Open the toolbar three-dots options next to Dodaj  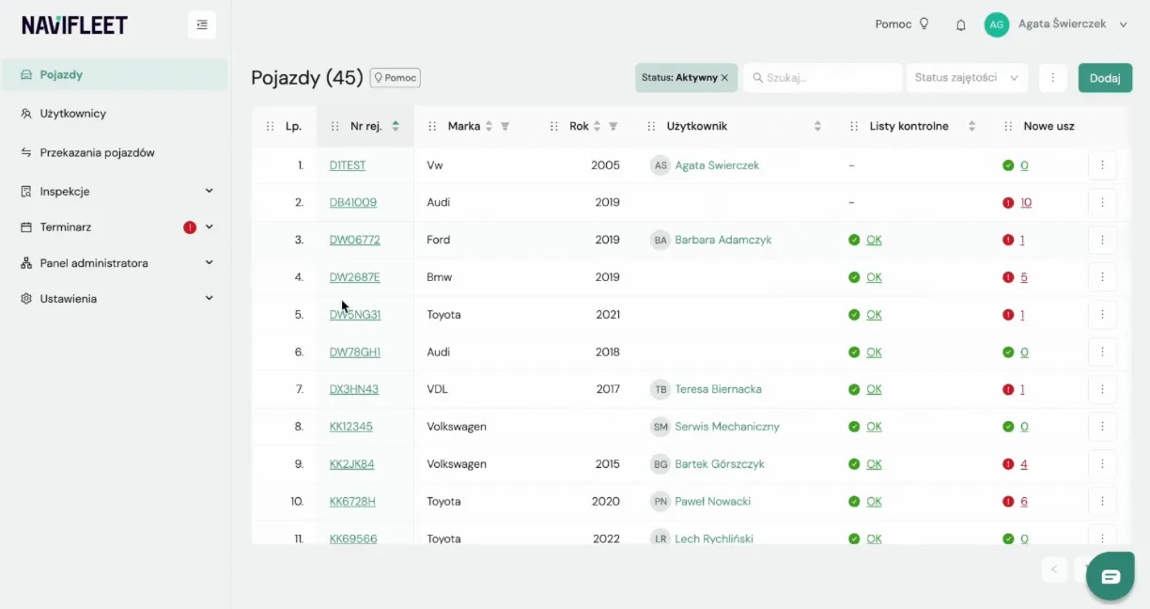pyautogui.click(x=1052, y=78)
